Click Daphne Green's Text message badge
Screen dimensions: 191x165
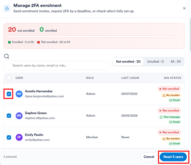[x=170, y=117]
